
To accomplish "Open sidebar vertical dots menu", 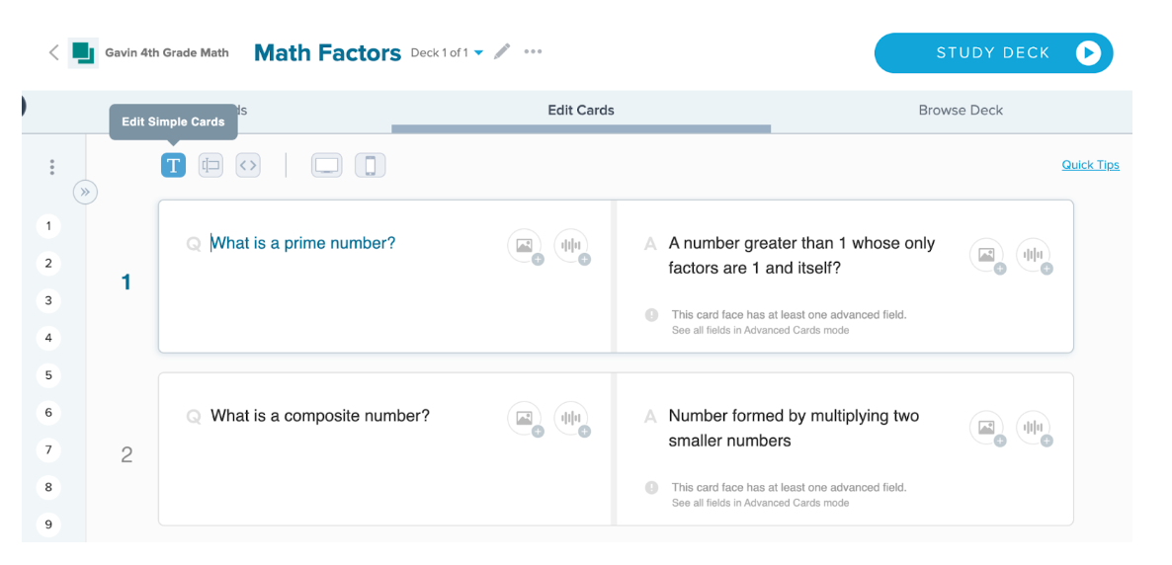I will (x=51, y=167).
